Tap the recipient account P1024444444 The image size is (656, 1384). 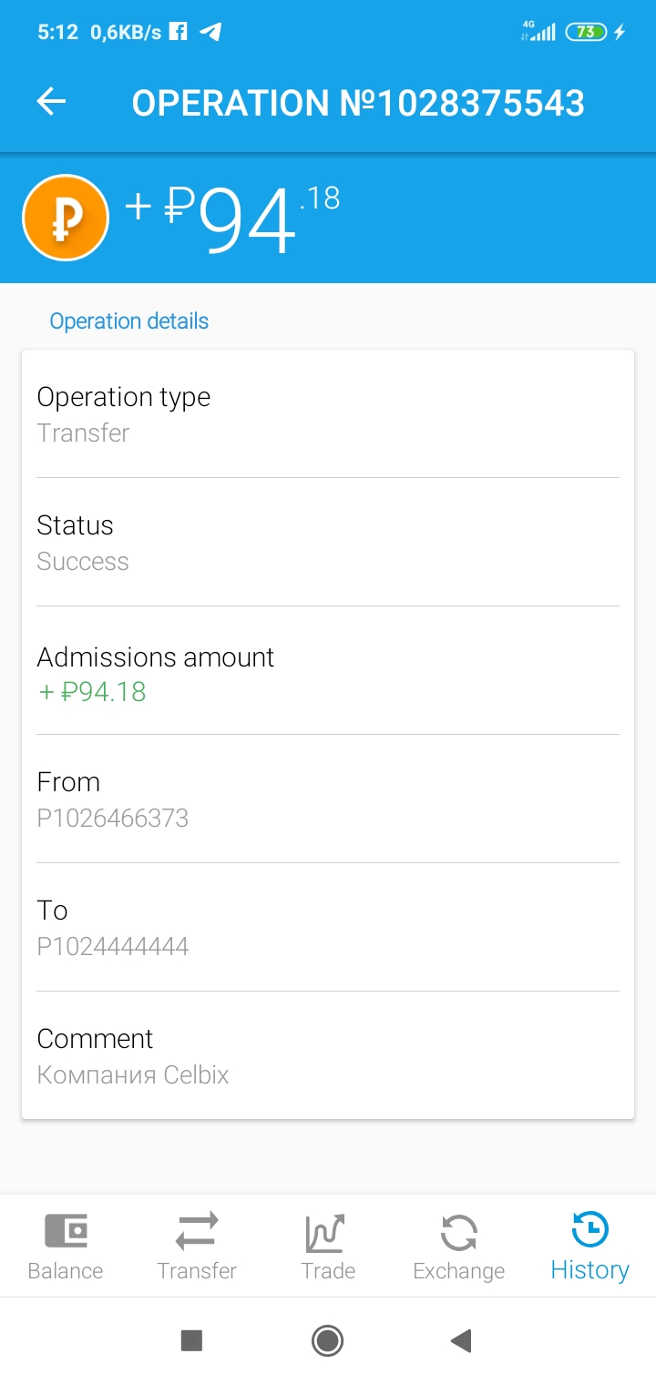113,946
